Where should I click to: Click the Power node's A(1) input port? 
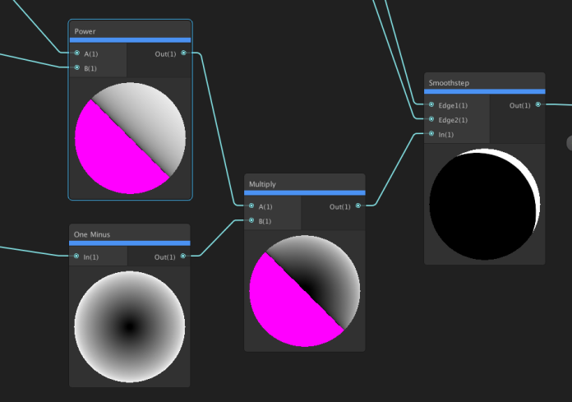76,53
